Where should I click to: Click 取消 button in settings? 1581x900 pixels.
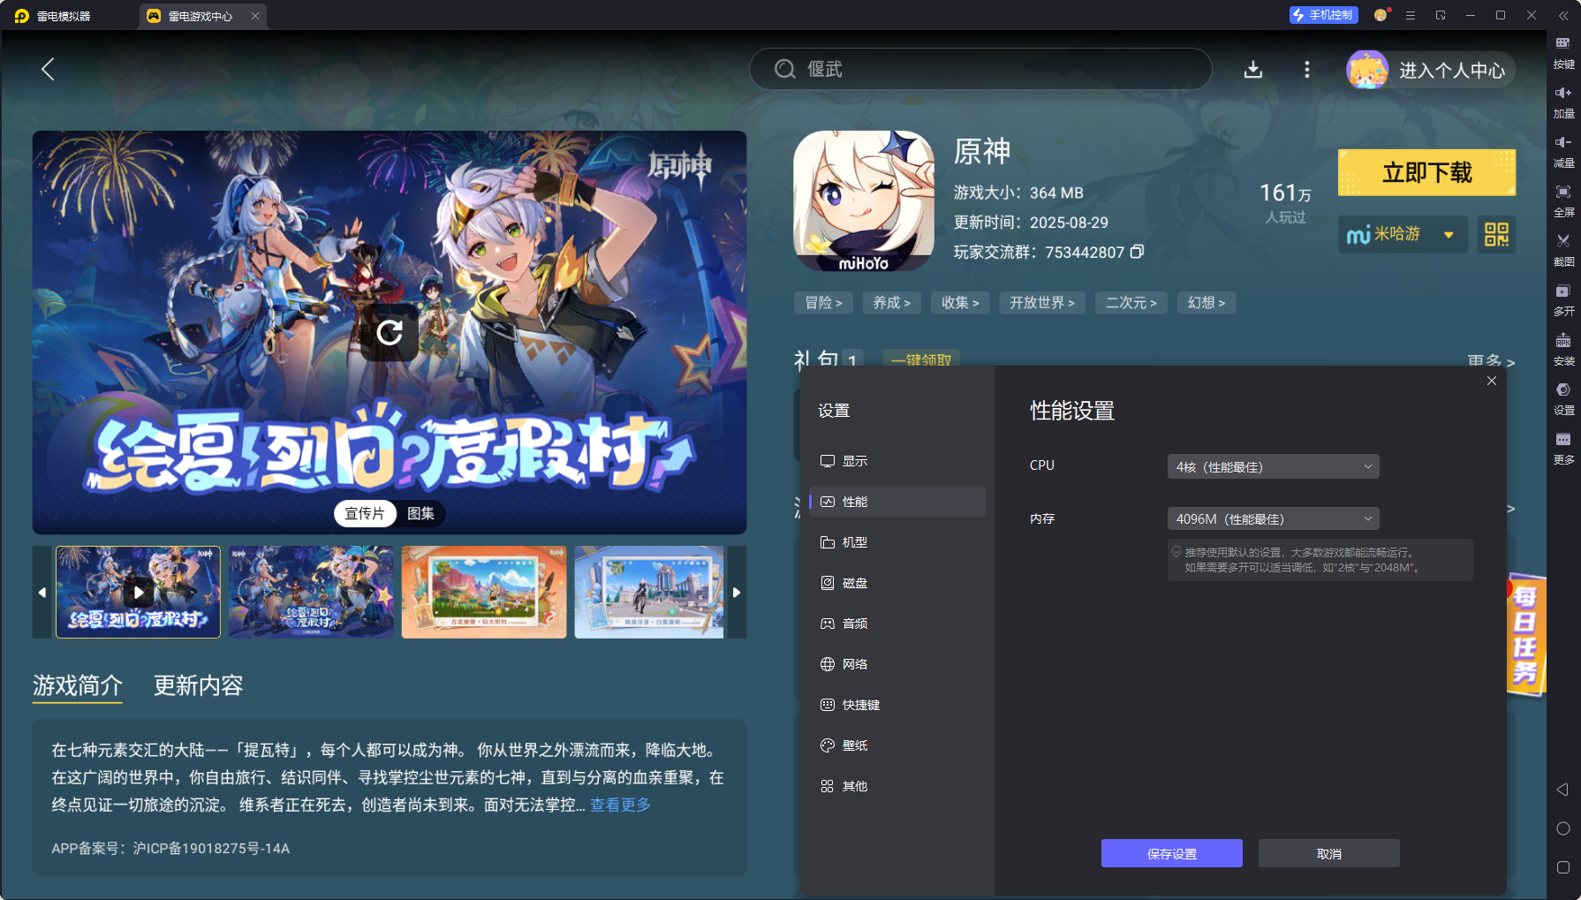coord(1328,853)
